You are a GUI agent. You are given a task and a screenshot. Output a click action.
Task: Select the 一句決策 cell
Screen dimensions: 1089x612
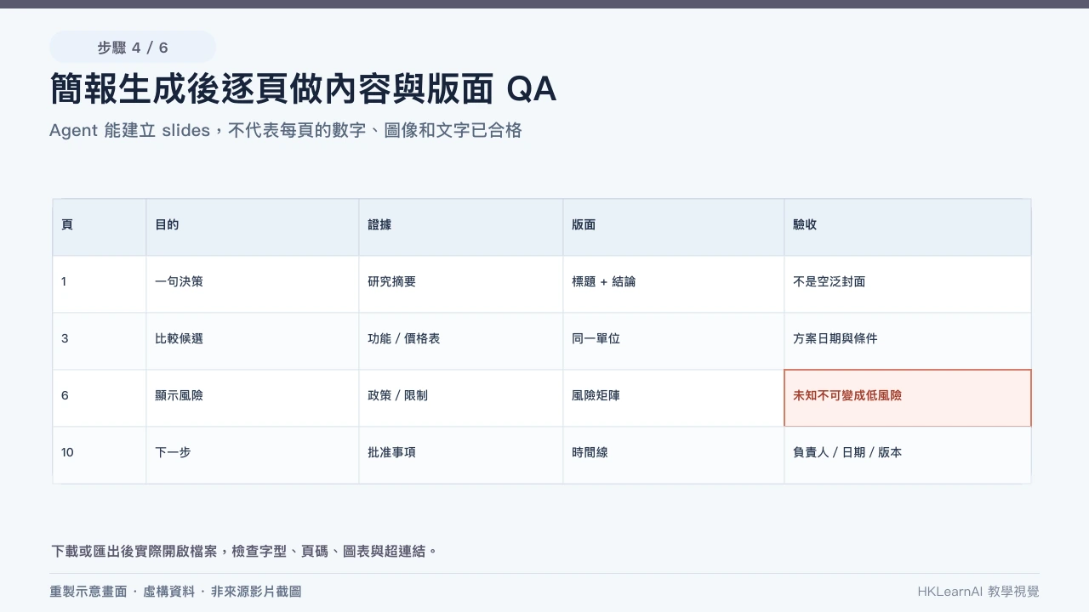tap(253, 284)
